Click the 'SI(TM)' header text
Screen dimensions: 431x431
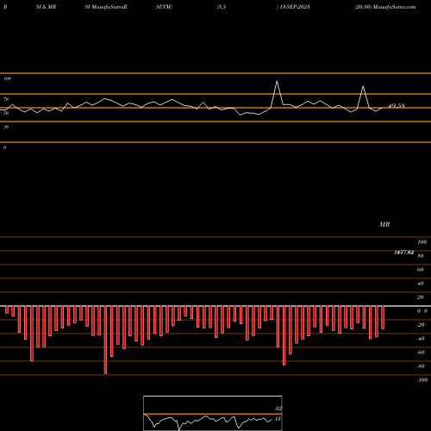click(x=164, y=7)
